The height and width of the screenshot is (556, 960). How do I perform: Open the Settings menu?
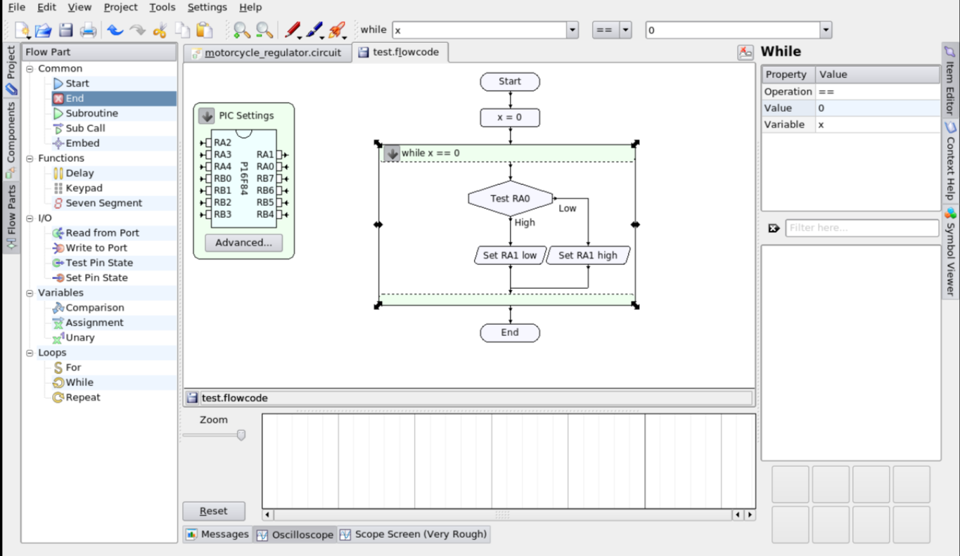[x=207, y=7]
